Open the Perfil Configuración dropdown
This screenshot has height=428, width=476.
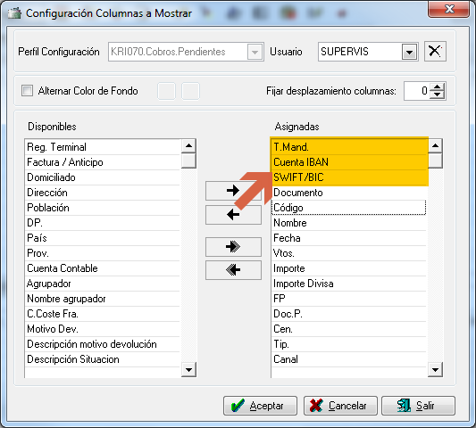[255, 52]
